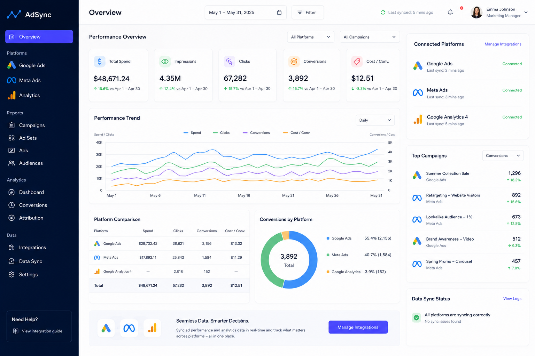535x356 pixels.
Task: Click Meta Ads icon in Connected Platforms
Action: (418, 93)
